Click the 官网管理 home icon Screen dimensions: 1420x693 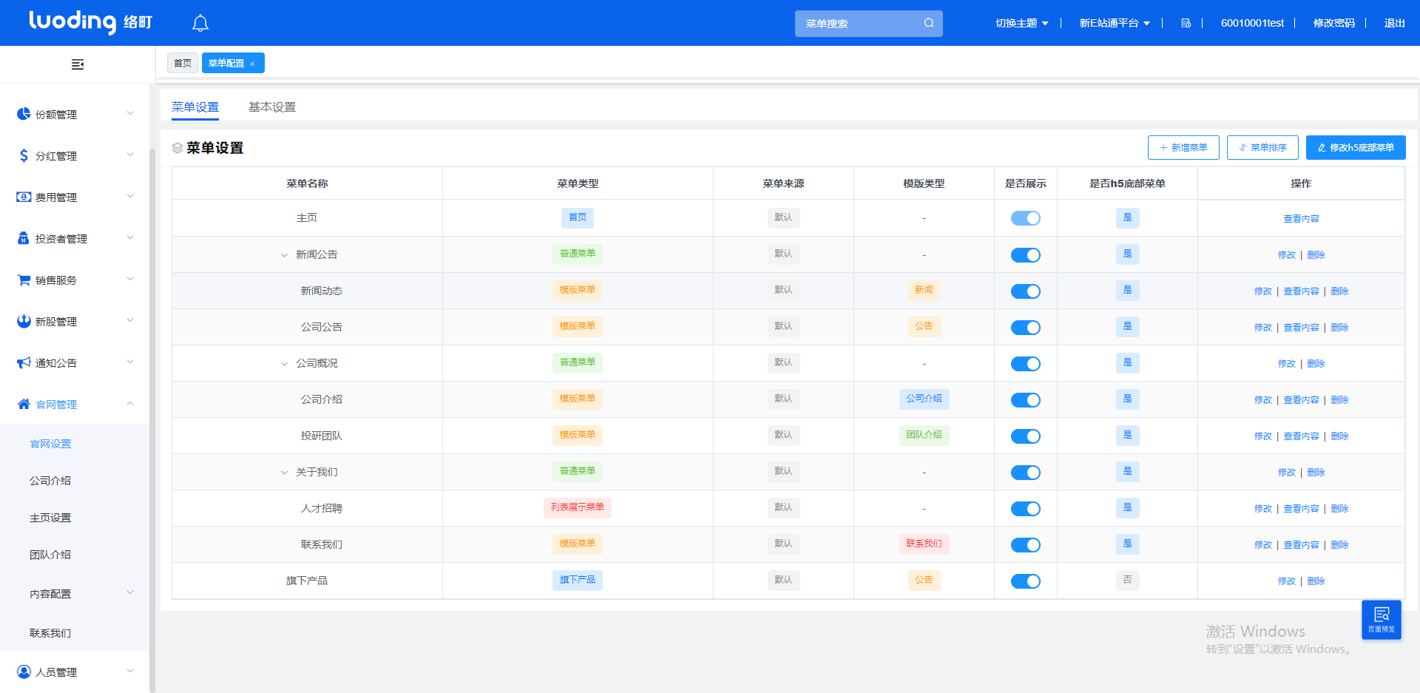tap(24, 404)
